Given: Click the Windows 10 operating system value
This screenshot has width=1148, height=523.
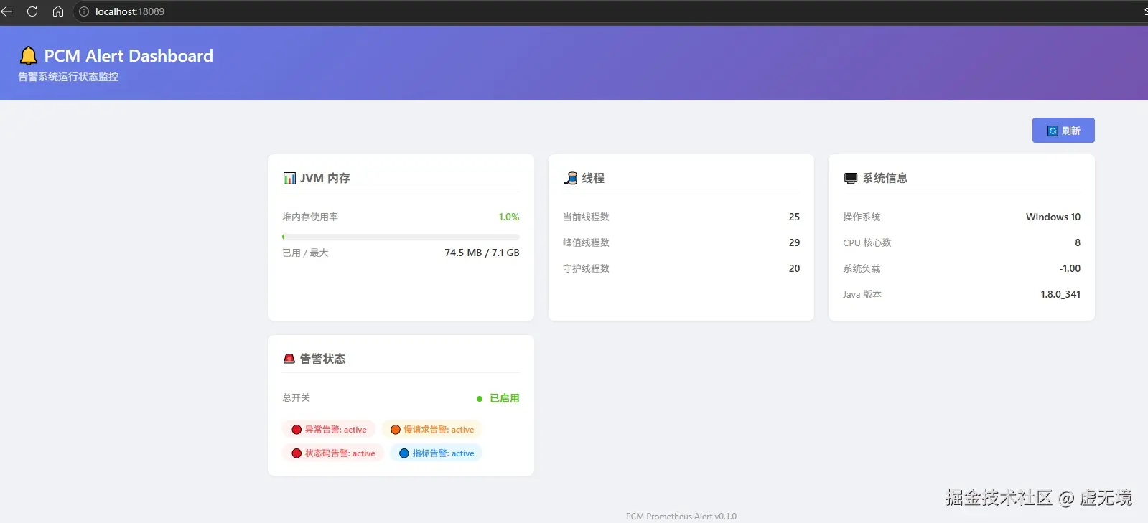Looking at the screenshot, I should point(1053,217).
